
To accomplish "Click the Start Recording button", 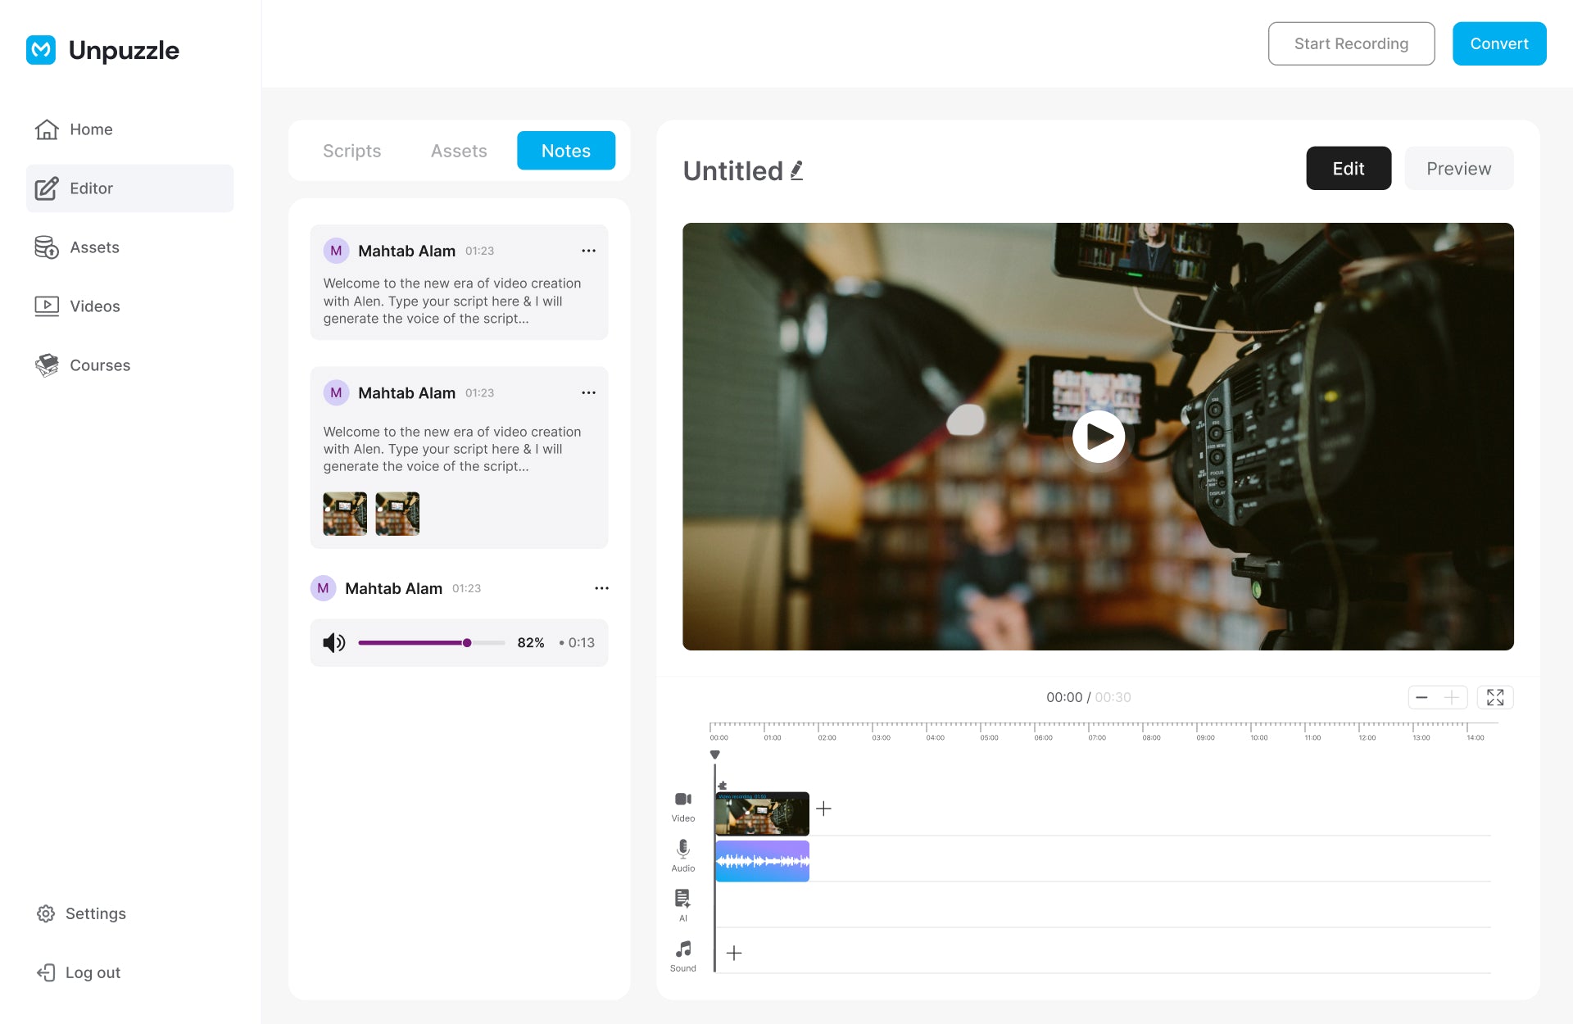I will 1351,43.
